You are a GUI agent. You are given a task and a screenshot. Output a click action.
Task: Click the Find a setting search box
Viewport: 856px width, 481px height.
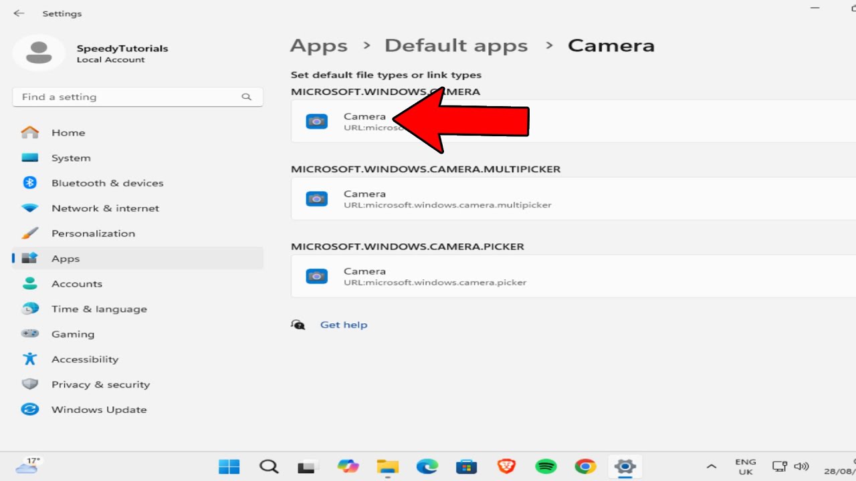coord(138,97)
